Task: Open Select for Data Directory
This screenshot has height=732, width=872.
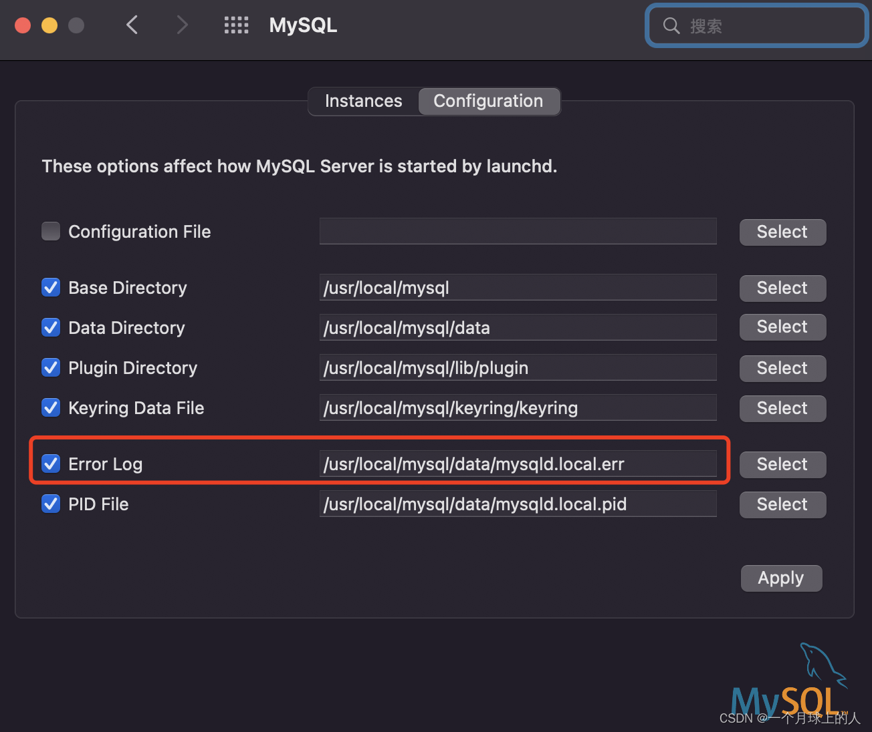Action: [782, 327]
